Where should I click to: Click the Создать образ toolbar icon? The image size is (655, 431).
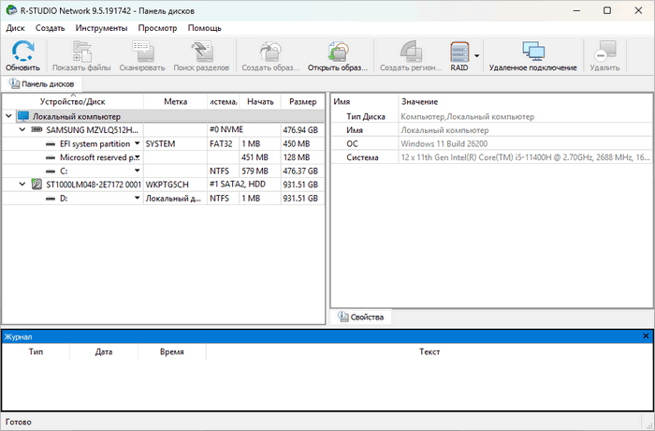(269, 52)
